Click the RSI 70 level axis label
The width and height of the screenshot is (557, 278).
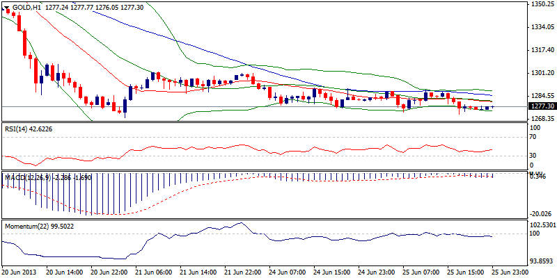click(533, 138)
